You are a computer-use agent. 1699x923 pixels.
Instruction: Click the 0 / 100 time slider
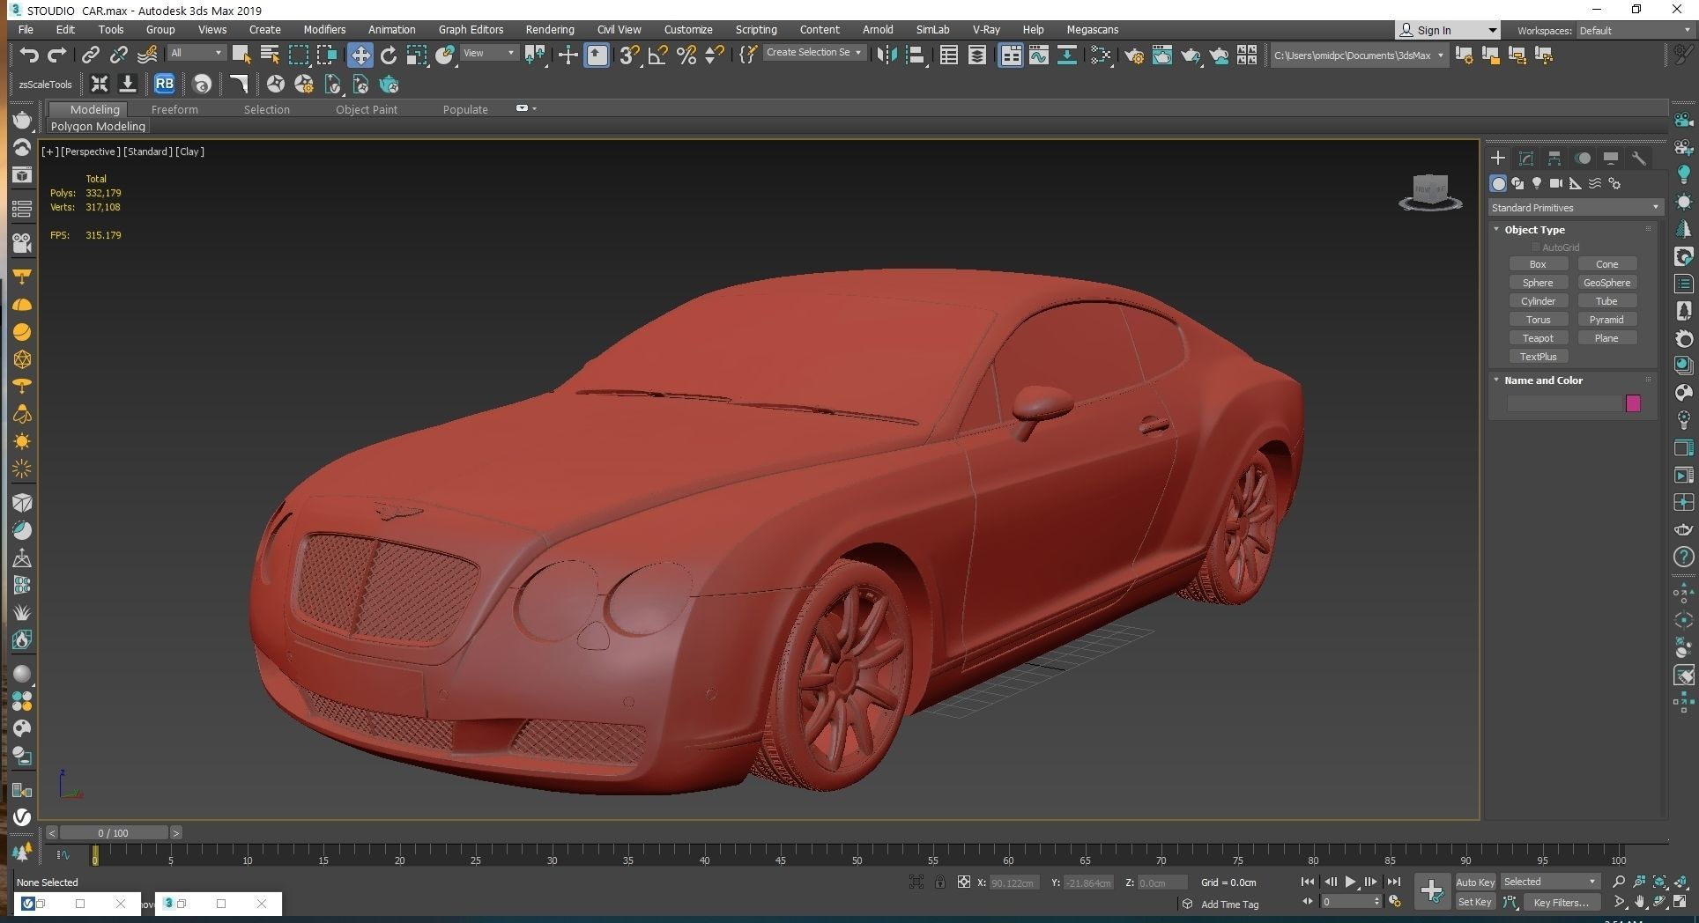tap(113, 832)
